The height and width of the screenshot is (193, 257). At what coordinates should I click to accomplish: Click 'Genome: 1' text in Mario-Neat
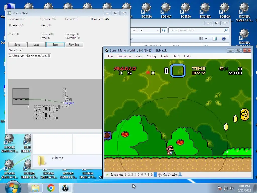[x=72, y=19]
